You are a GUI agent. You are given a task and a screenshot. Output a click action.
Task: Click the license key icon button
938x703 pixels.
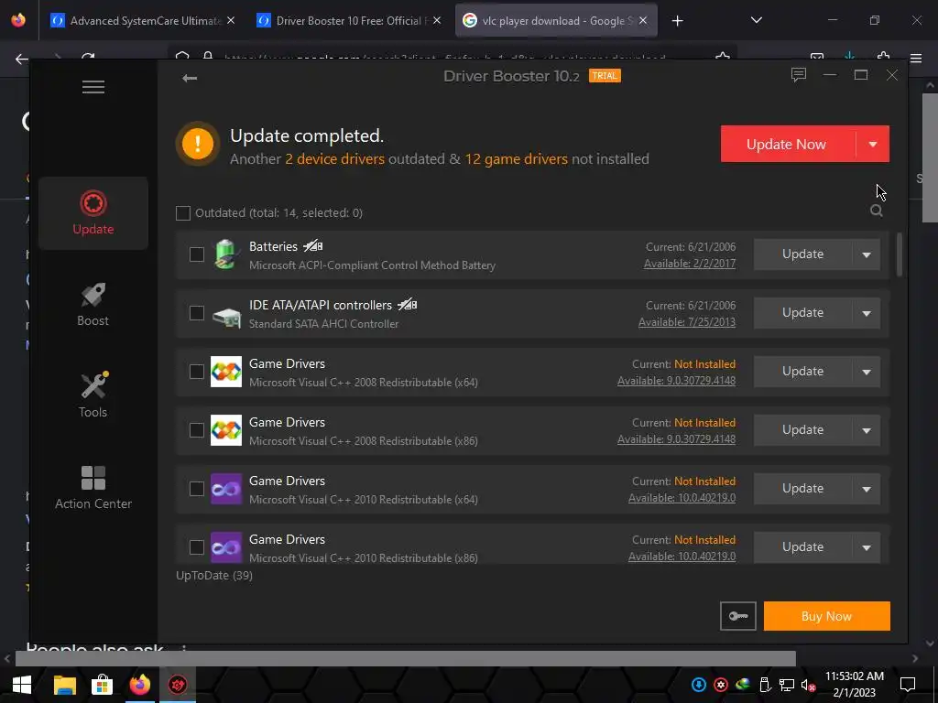point(737,616)
